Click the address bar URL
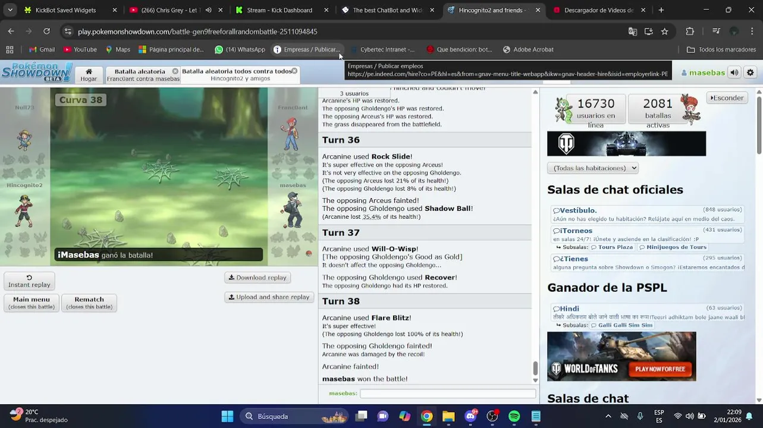Image resolution: width=763 pixels, height=428 pixels. [197, 32]
